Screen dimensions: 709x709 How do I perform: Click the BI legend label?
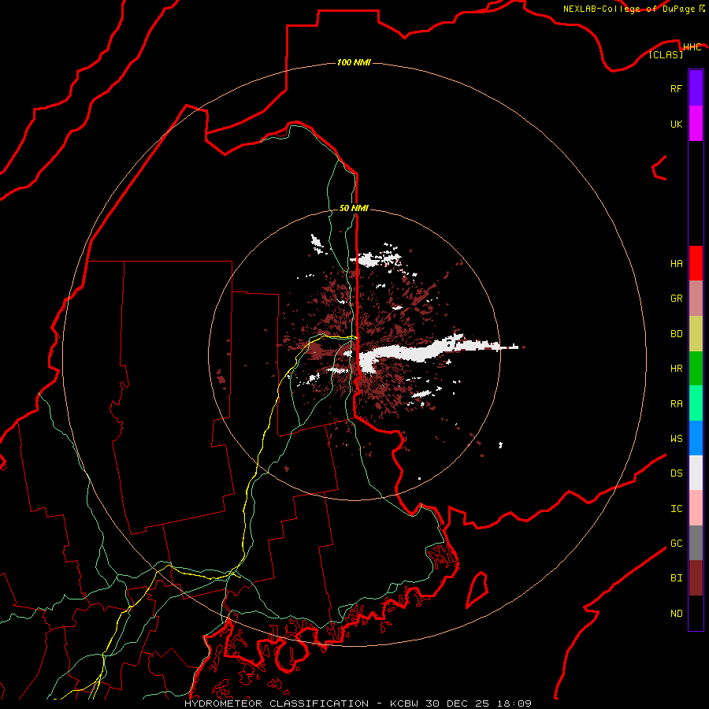click(676, 578)
